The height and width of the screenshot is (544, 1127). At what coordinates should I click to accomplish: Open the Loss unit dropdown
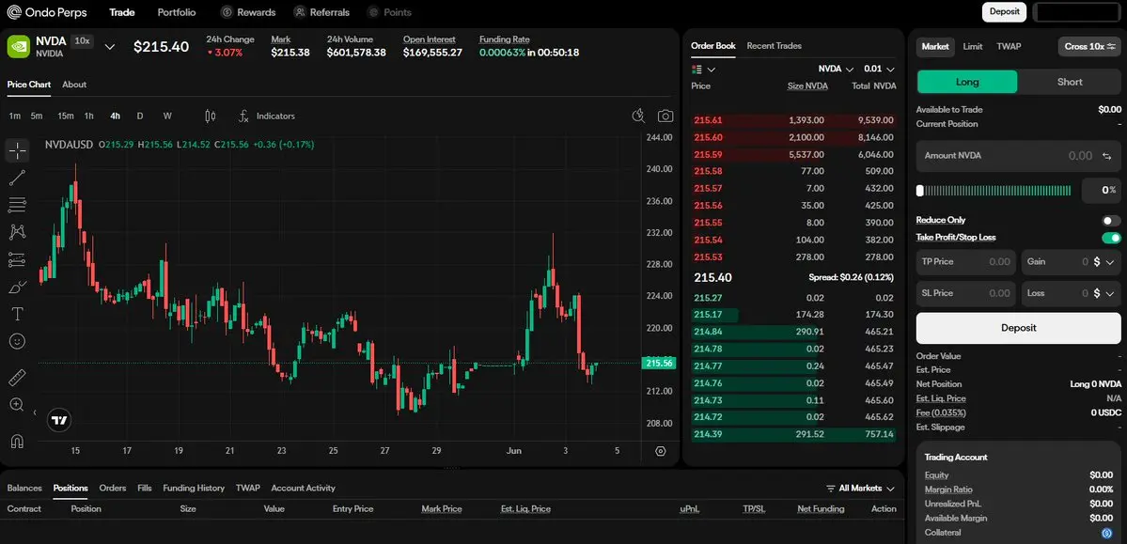click(1104, 293)
